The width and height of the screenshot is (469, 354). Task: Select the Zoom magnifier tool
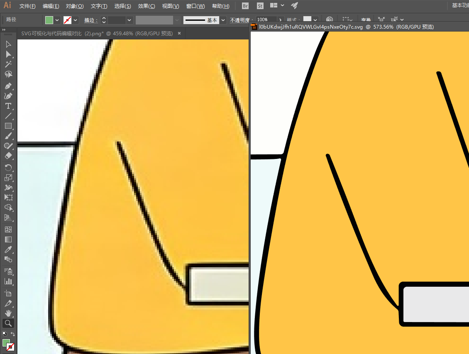pyautogui.click(x=8, y=323)
